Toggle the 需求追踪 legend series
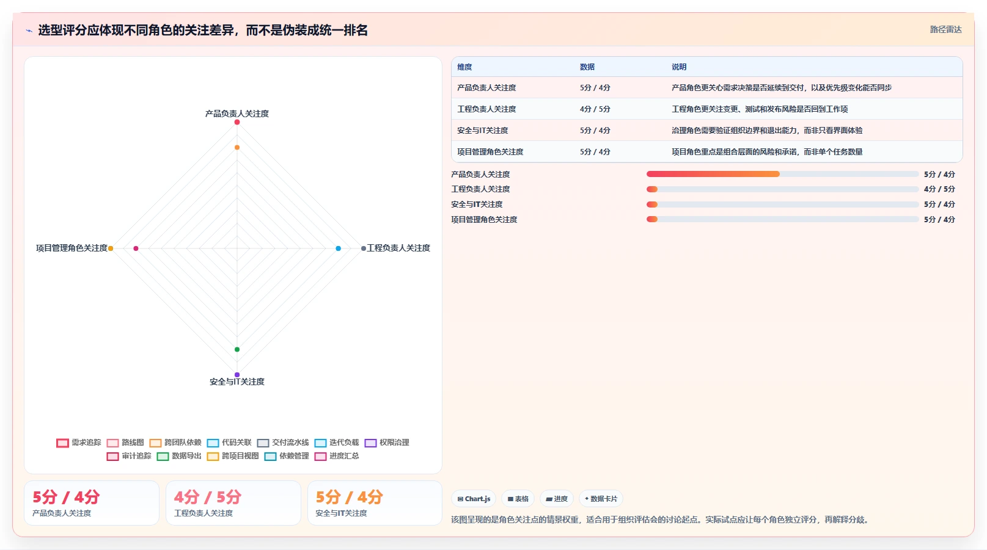This screenshot has width=987, height=550. click(x=79, y=443)
